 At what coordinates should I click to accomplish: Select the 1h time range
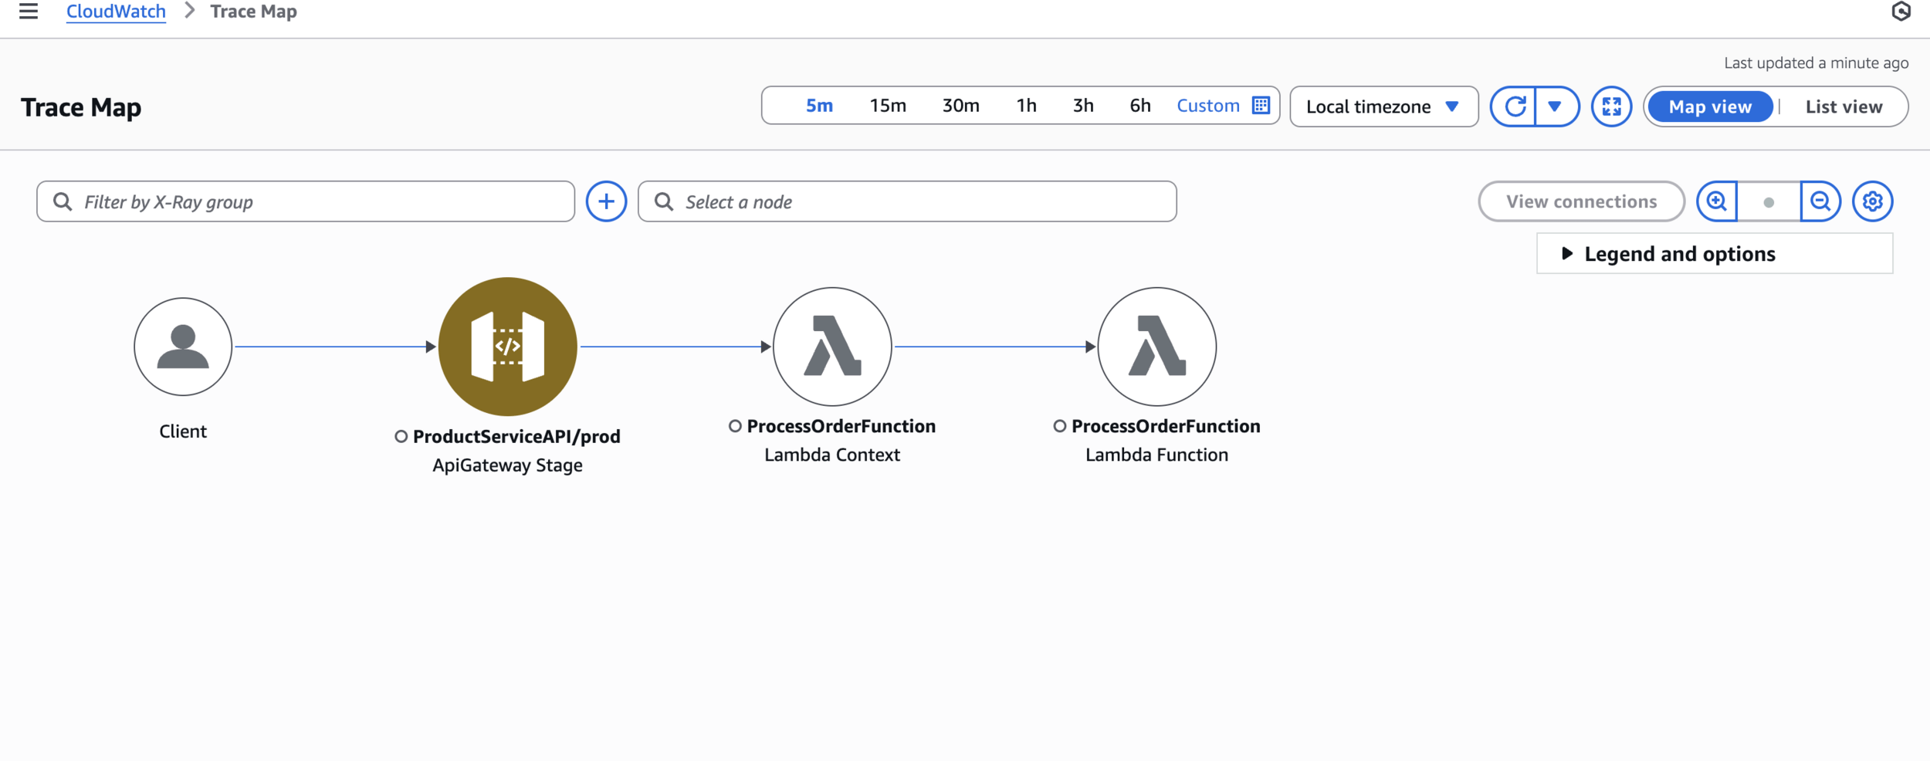click(1026, 106)
